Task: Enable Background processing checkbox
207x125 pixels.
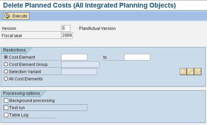Action: pyautogui.click(x=6, y=101)
